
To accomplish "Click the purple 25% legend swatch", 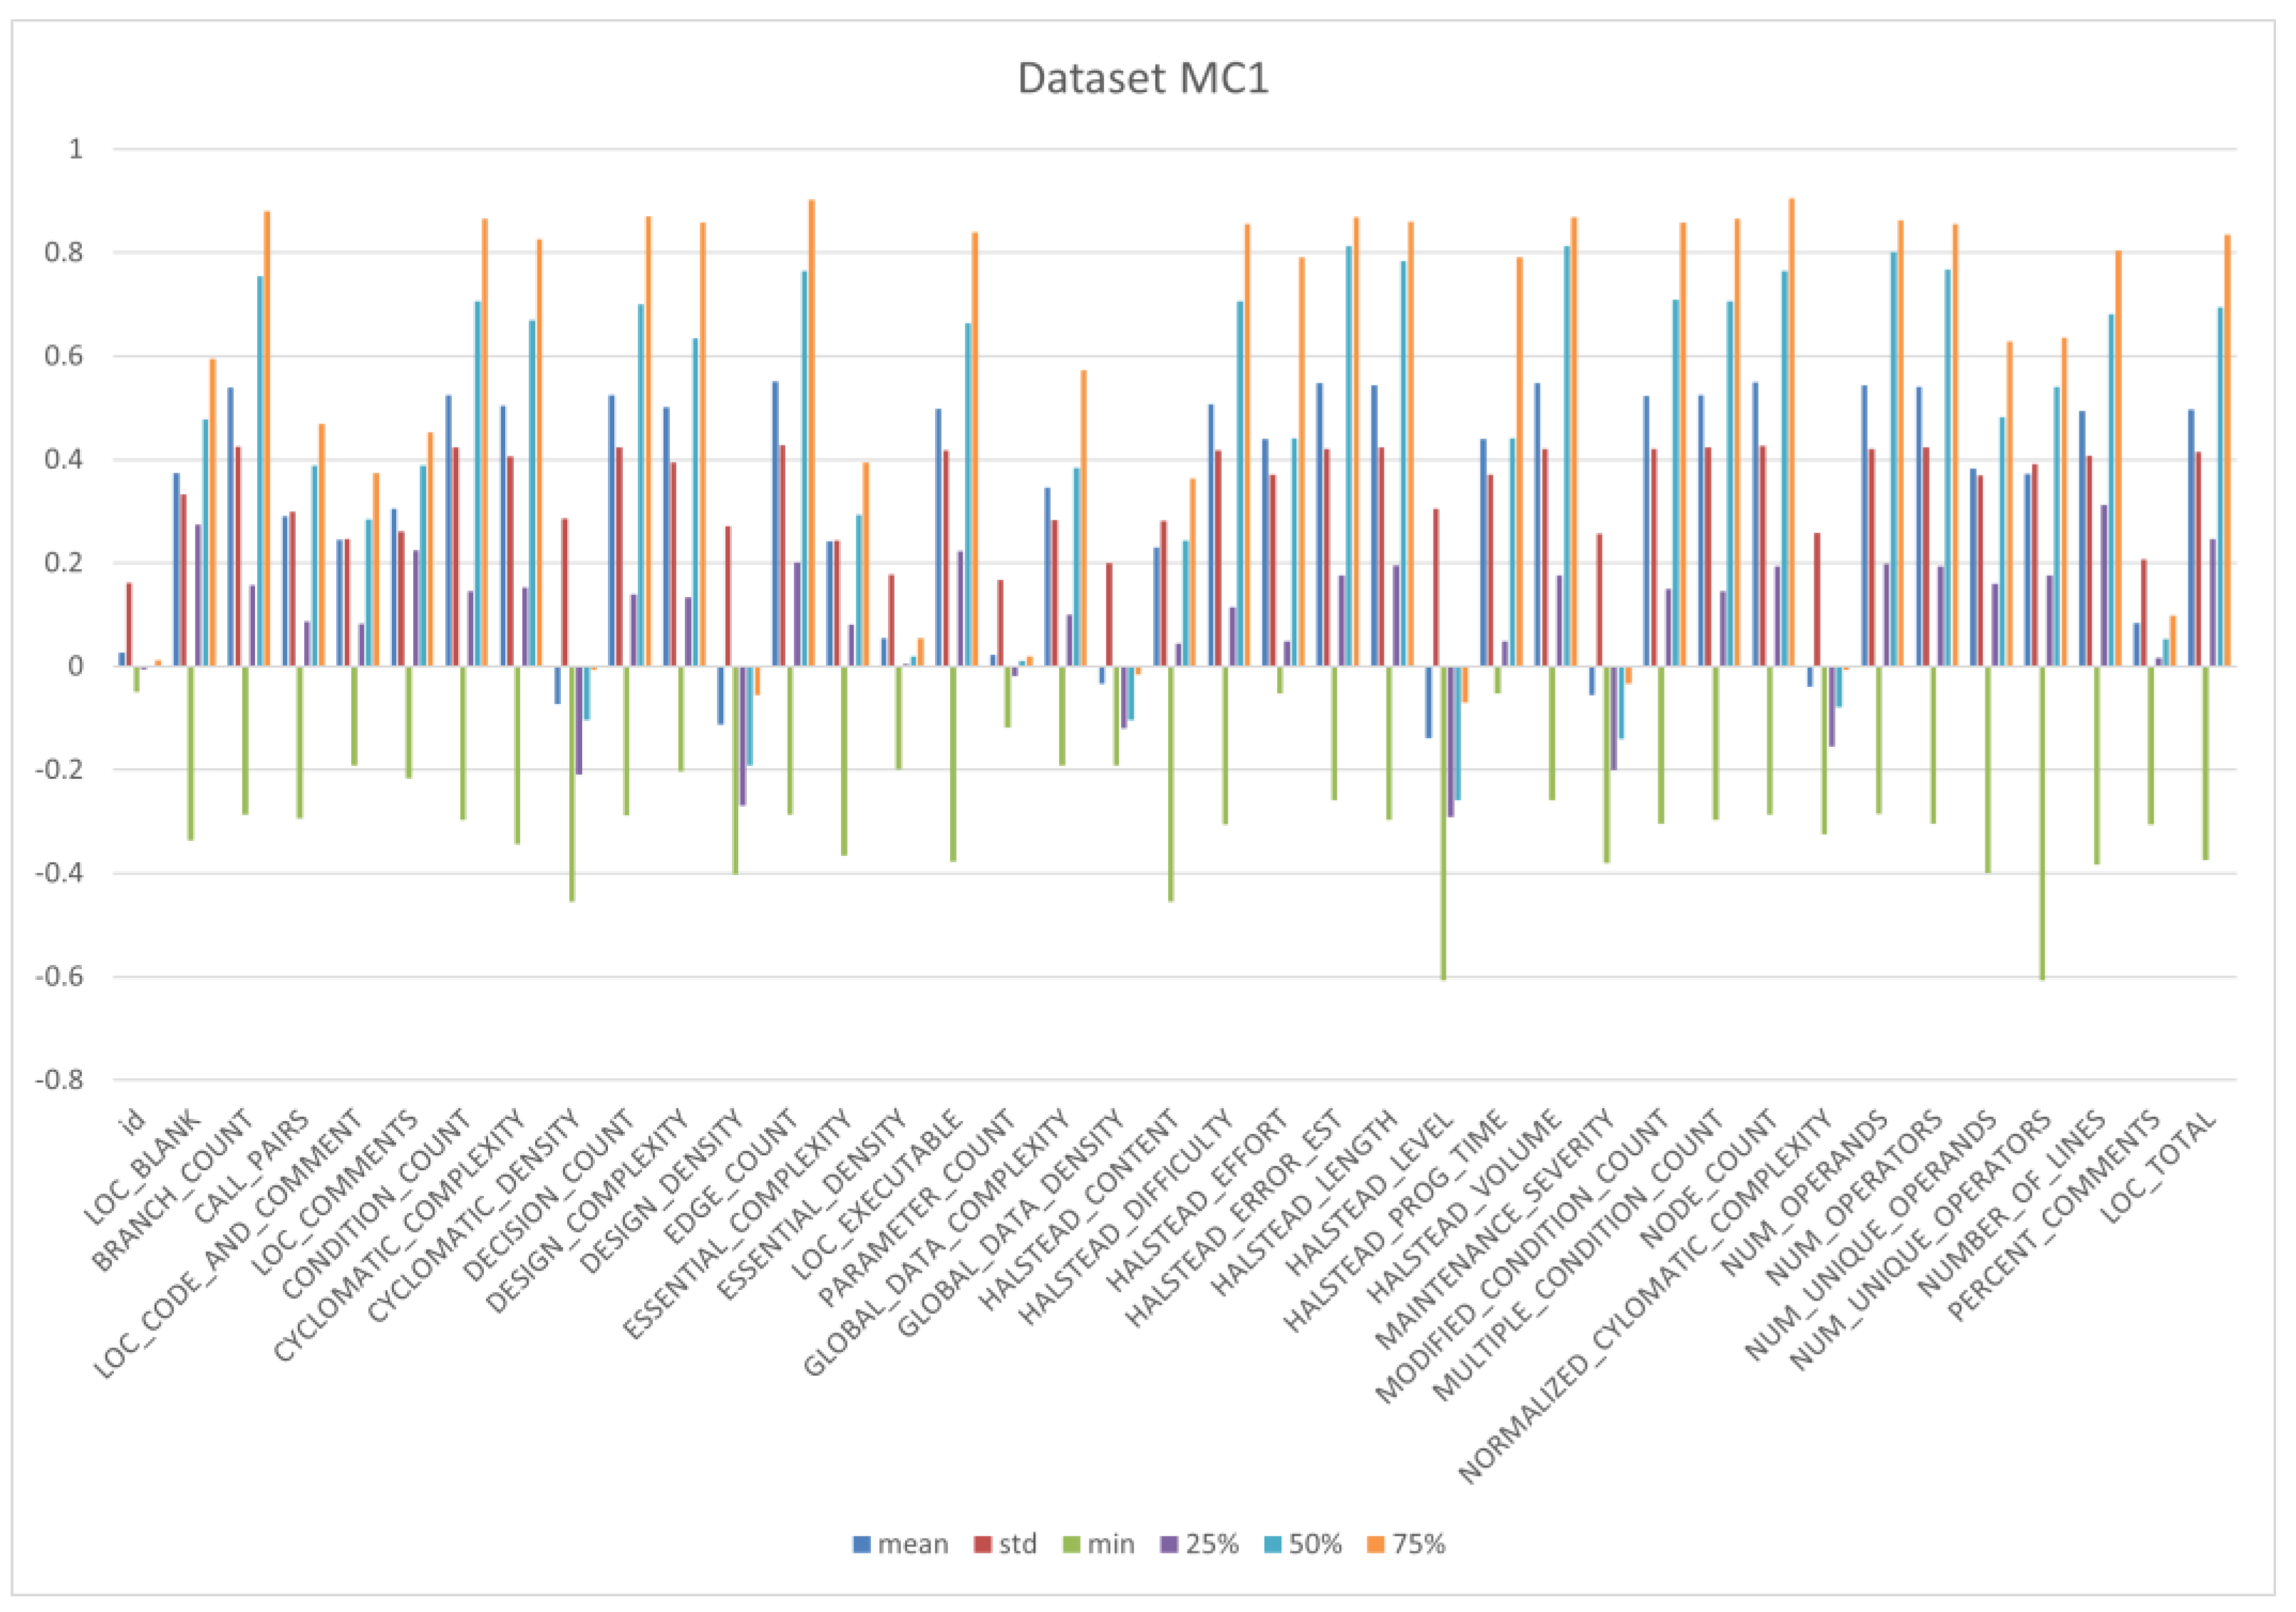I will [x=1169, y=1544].
